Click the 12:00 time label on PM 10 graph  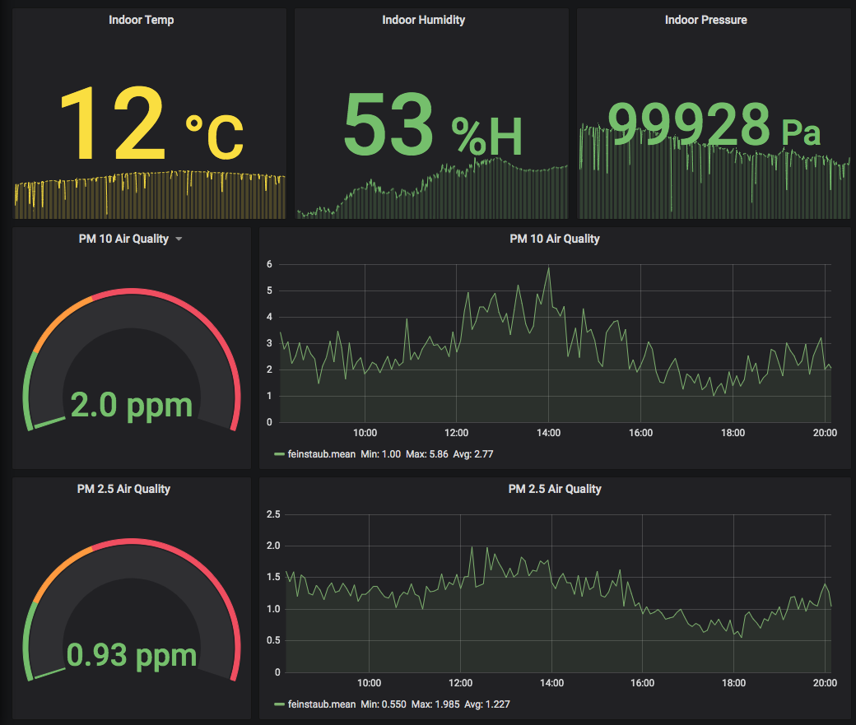coord(456,433)
